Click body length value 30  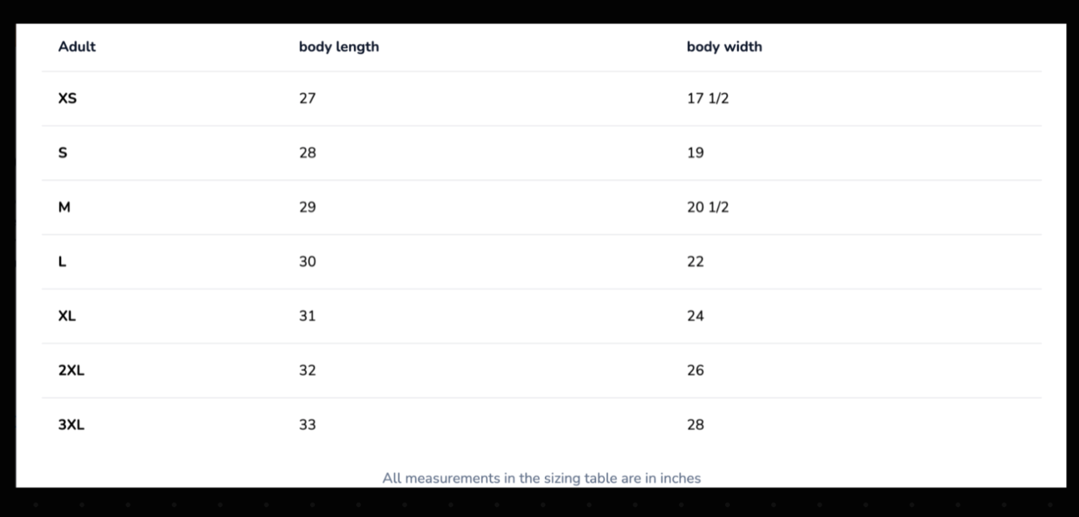[x=307, y=262]
